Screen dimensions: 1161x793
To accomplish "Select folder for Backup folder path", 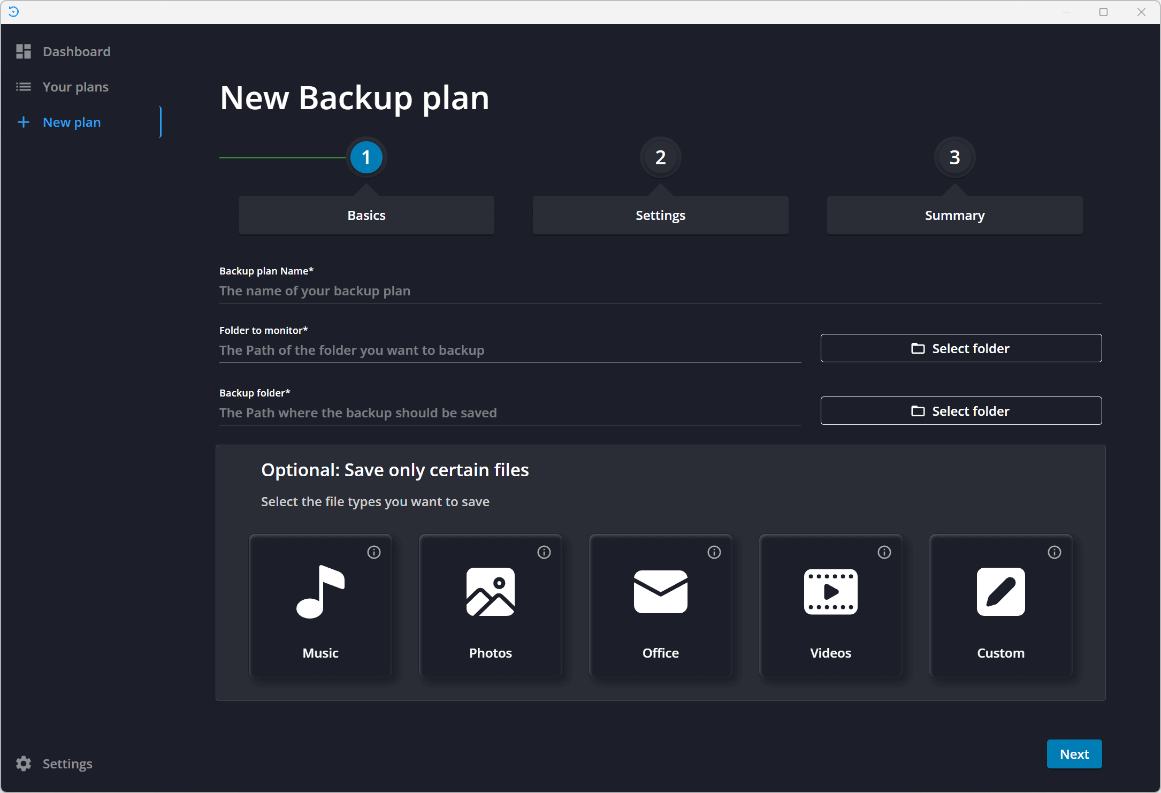I will 961,410.
